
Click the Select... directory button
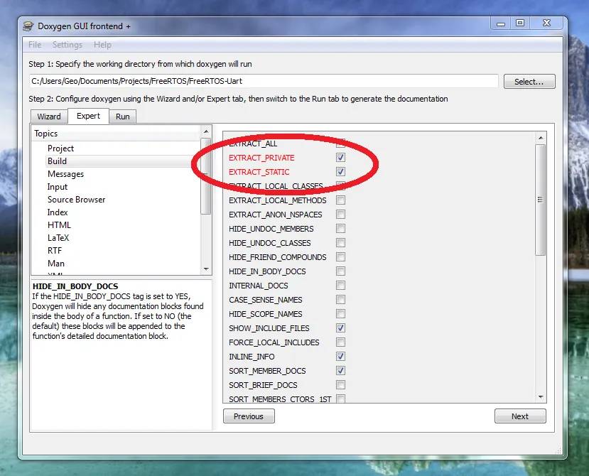coord(529,82)
